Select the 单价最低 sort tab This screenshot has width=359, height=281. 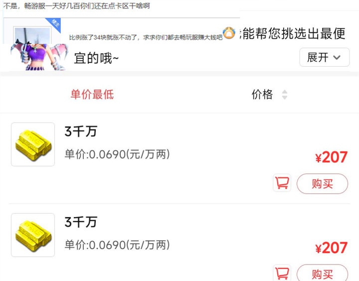[92, 95]
